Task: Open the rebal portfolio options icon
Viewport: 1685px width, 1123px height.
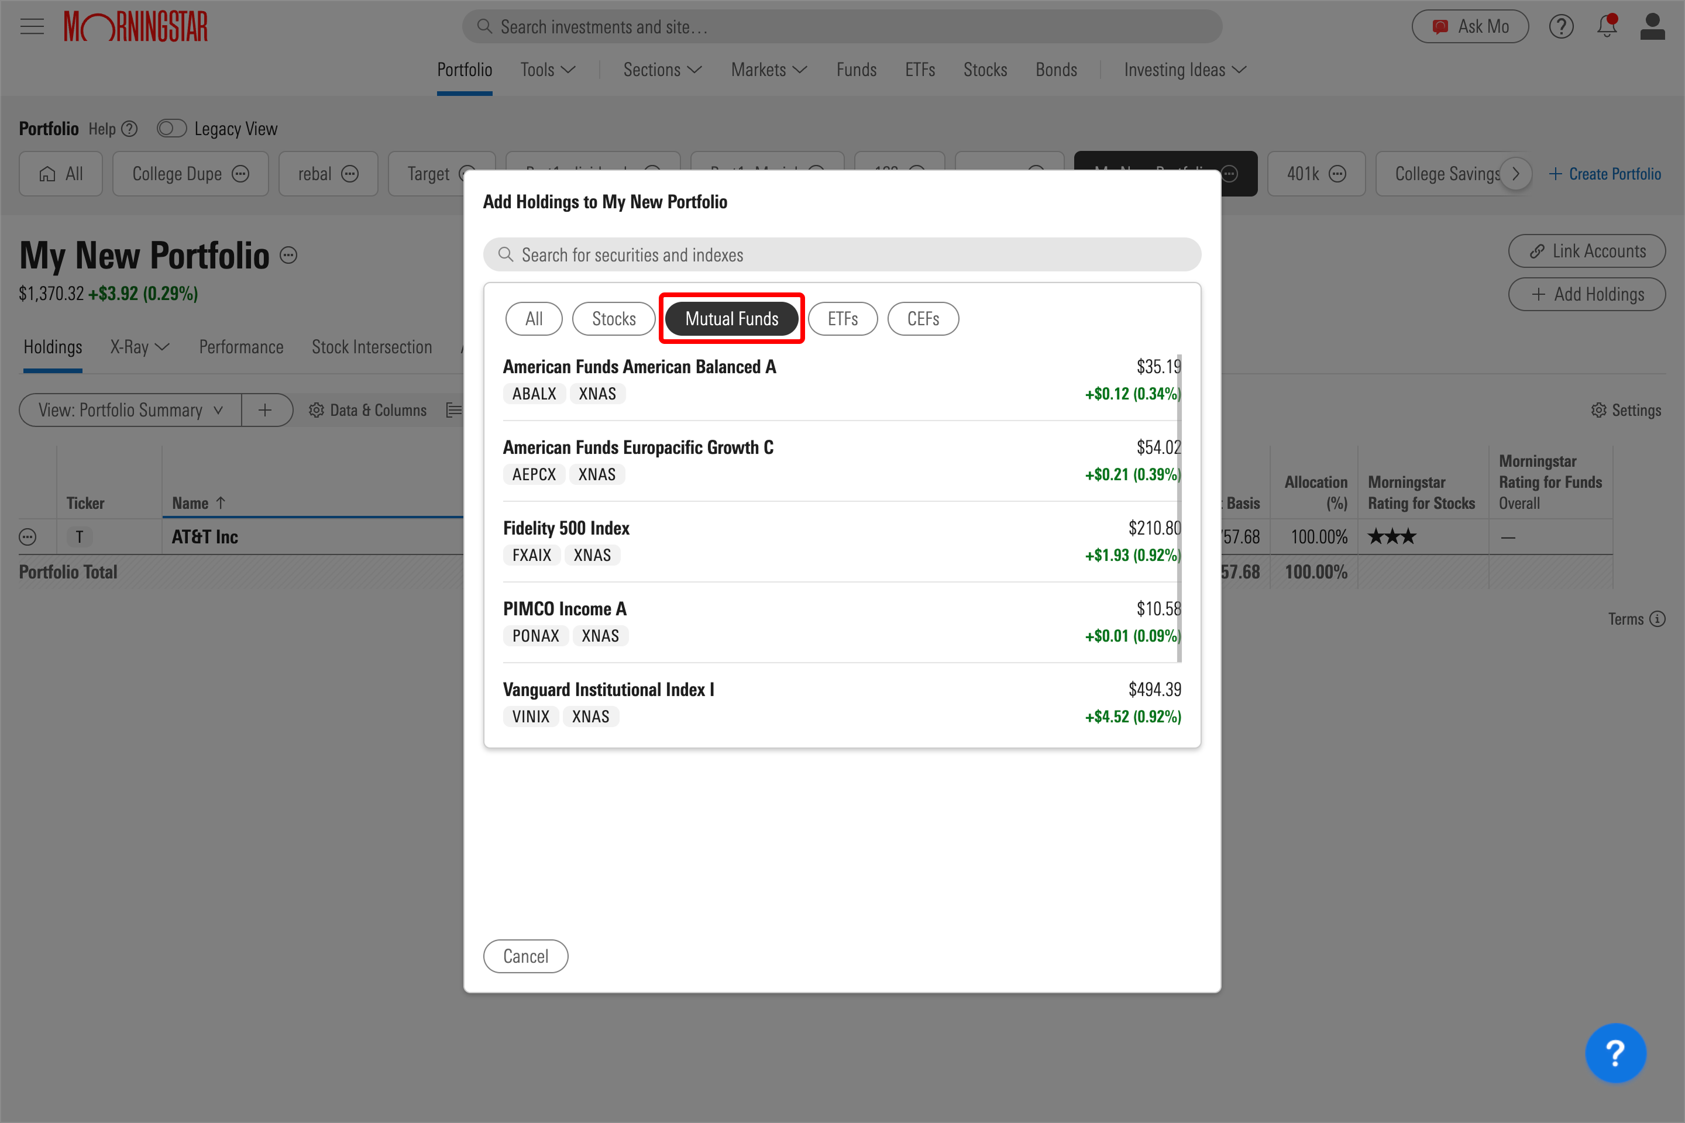Action: (x=350, y=174)
